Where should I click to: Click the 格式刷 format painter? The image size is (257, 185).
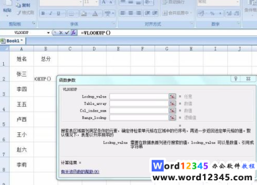click(26, 13)
